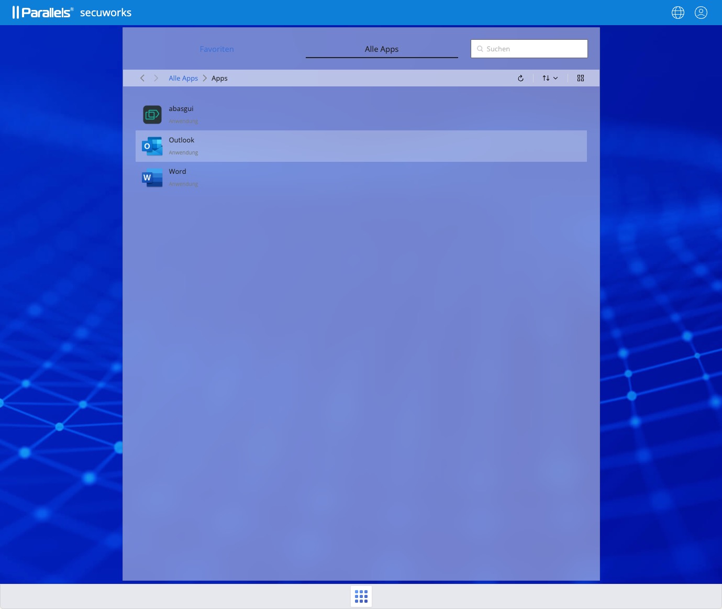This screenshot has height=609, width=722.
Task: Click the Parallels logo
Action: [43, 13]
